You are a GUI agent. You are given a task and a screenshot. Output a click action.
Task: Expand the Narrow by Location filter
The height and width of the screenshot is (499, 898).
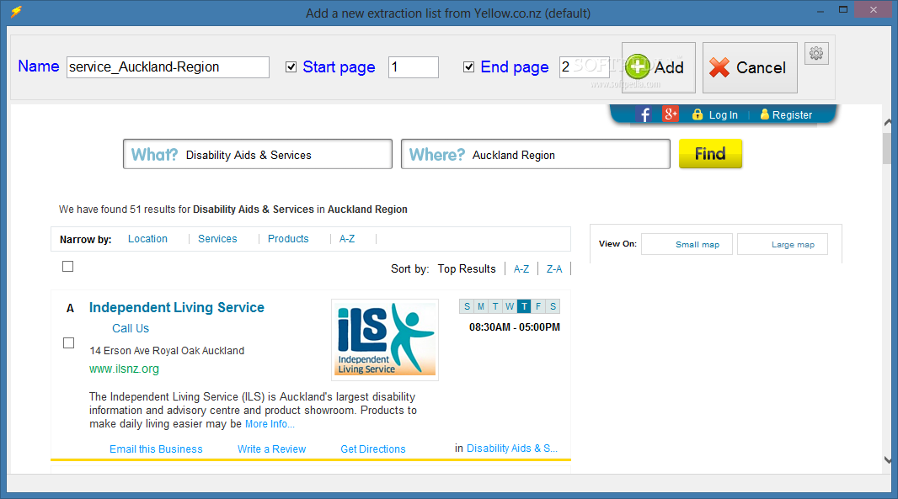click(147, 239)
